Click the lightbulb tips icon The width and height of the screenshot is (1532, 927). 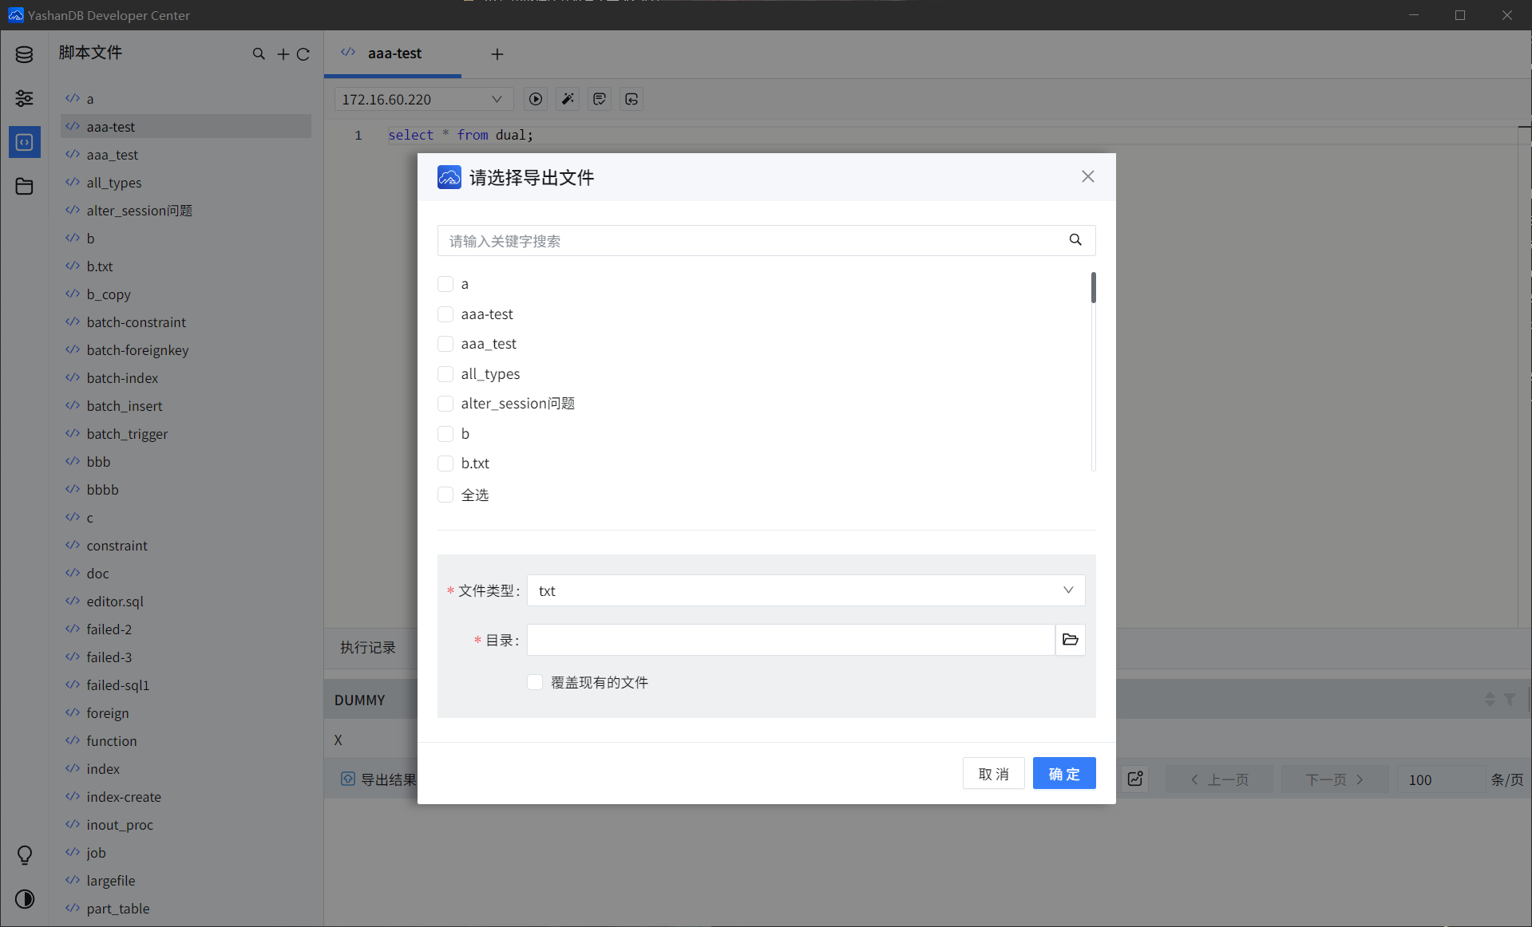(25, 855)
